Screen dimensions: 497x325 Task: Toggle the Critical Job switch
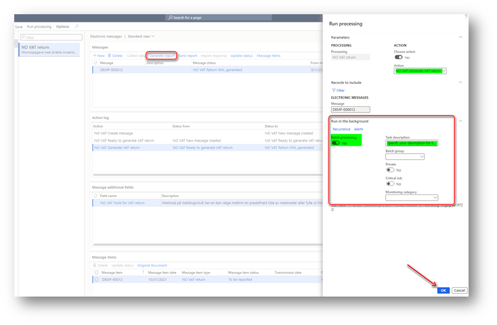pos(390,183)
